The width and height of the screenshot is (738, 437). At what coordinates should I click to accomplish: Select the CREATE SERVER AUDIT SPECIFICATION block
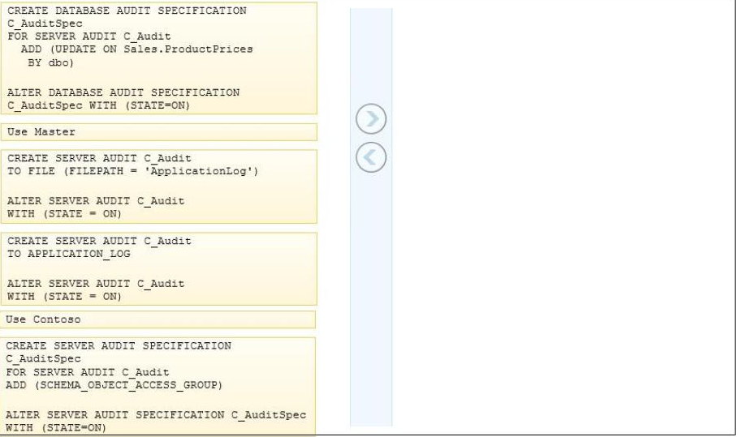158,386
